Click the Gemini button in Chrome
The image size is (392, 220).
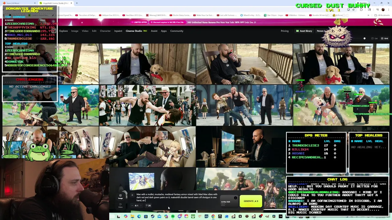[x=362, y=3]
